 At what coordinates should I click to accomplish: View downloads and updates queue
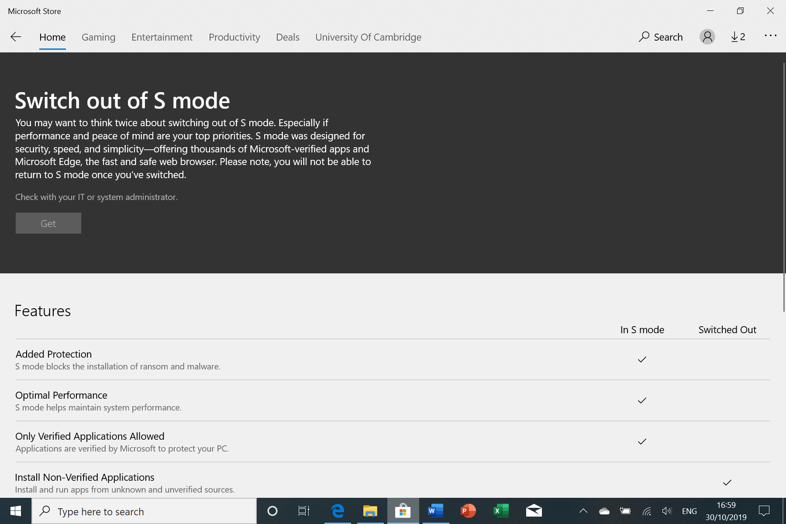(738, 37)
